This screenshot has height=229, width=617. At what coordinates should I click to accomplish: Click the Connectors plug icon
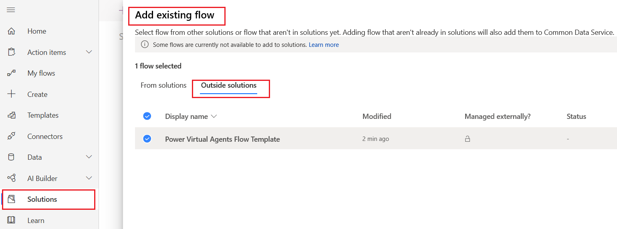click(x=11, y=137)
